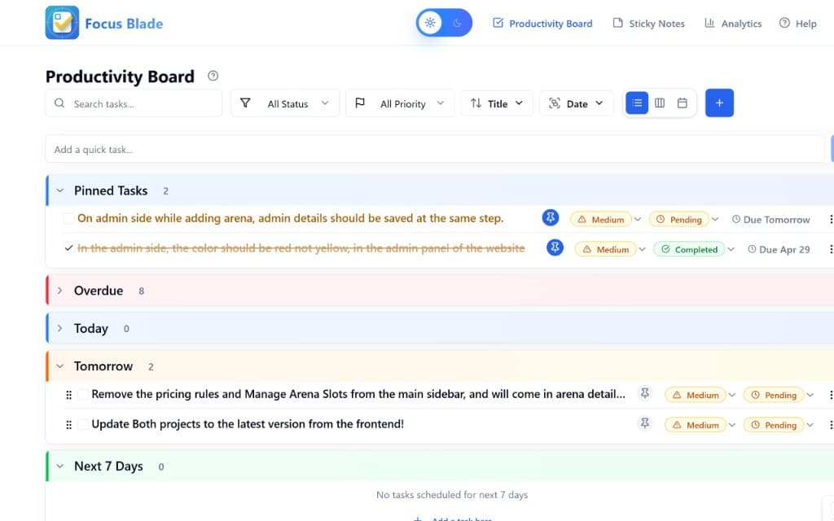Toggle the light/dark theme switch
The height and width of the screenshot is (521, 834).
(444, 23)
